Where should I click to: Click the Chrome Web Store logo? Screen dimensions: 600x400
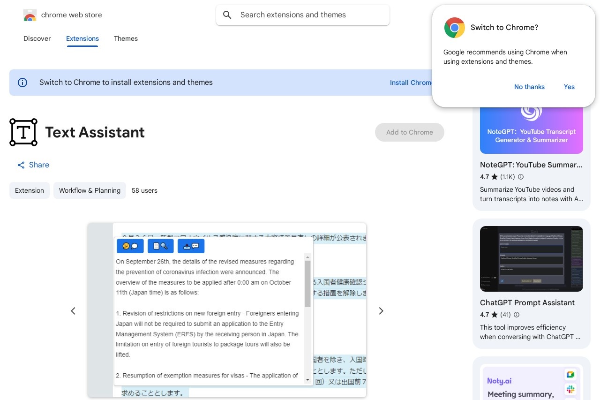30,15
